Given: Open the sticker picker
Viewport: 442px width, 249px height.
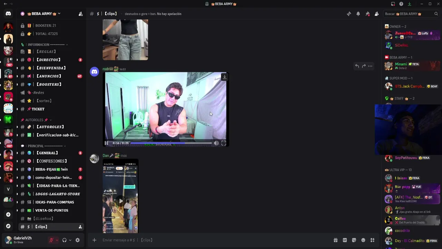Looking at the screenshot, I should pos(354,240).
